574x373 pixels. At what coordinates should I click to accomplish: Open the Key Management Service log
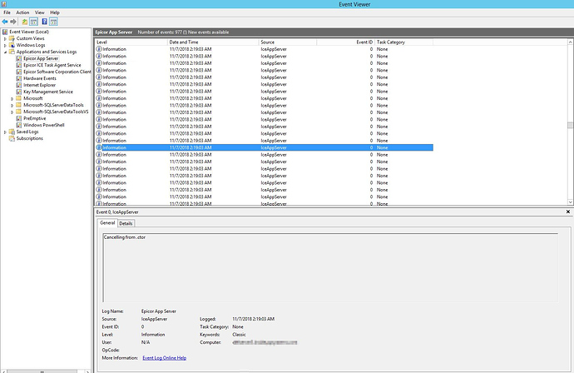pos(48,92)
